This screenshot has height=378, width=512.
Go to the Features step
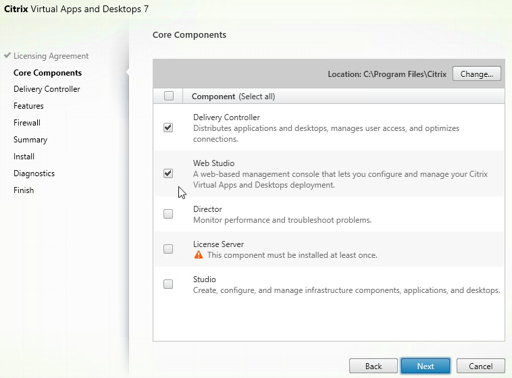click(28, 106)
